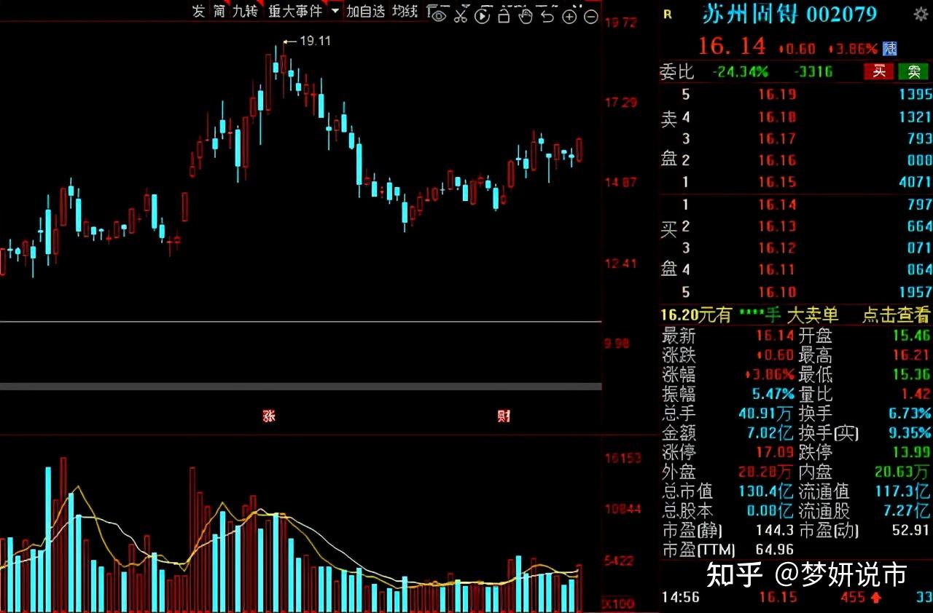Image resolution: width=933 pixels, height=613 pixels.
Task: Click the red 涨 event marker
Action: (x=269, y=416)
